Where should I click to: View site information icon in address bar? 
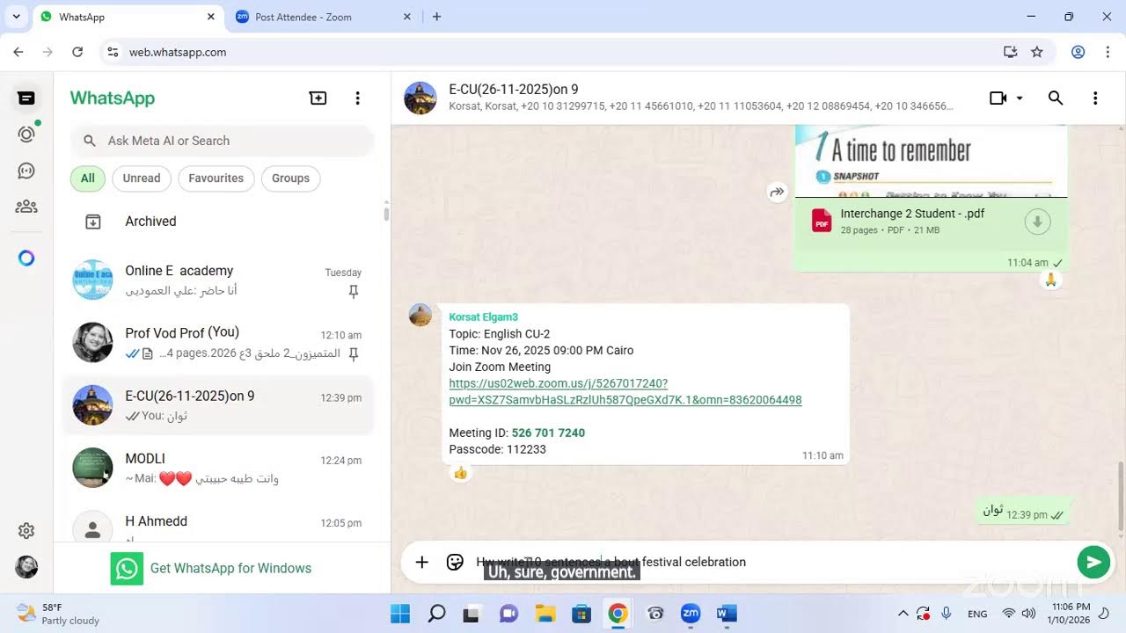pos(113,52)
